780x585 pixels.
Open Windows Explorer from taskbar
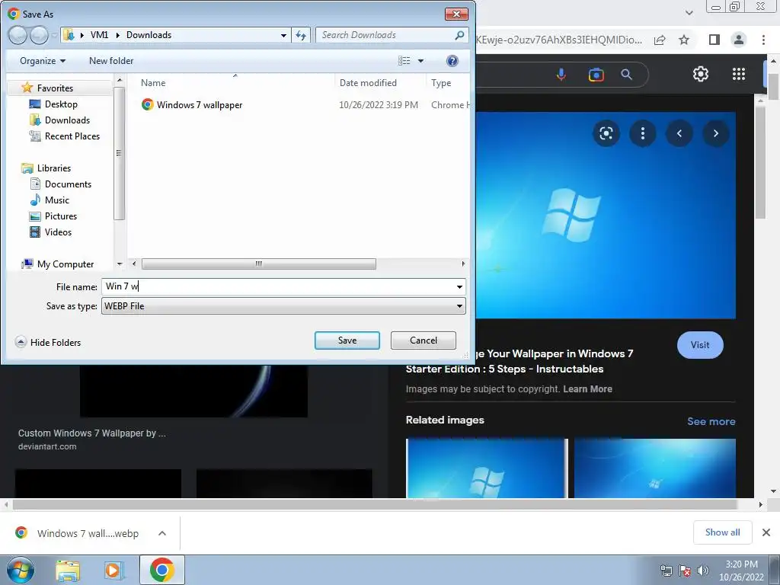point(68,570)
